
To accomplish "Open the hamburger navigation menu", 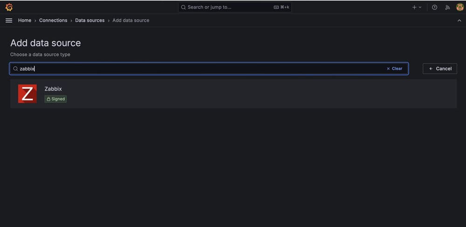I will (x=9, y=20).
